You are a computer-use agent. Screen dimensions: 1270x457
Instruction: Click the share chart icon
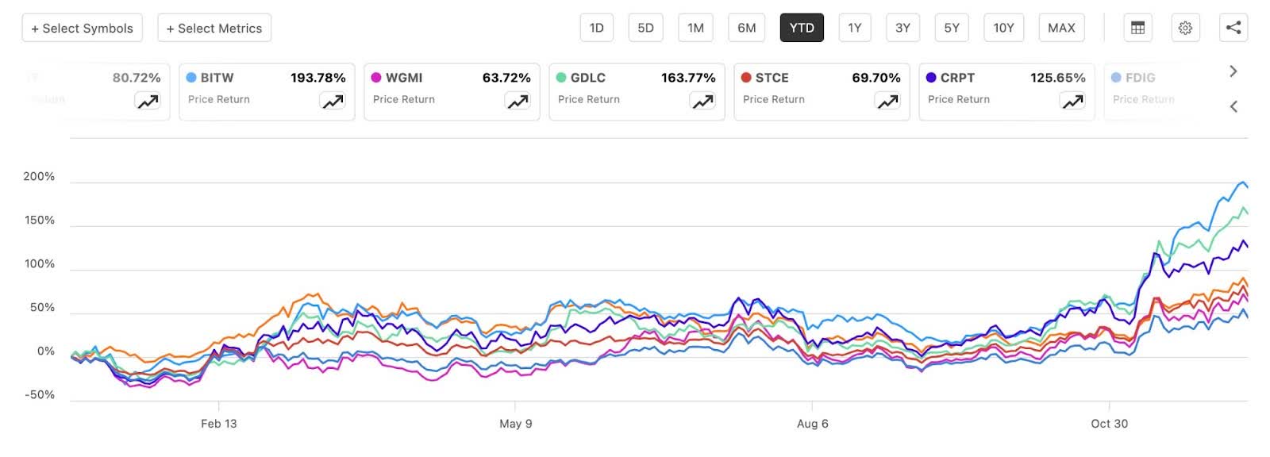(1233, 27)
